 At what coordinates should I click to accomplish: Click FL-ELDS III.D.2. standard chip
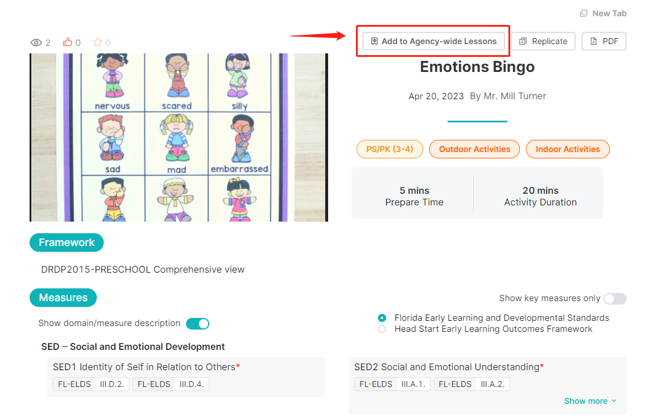[91, 384]
